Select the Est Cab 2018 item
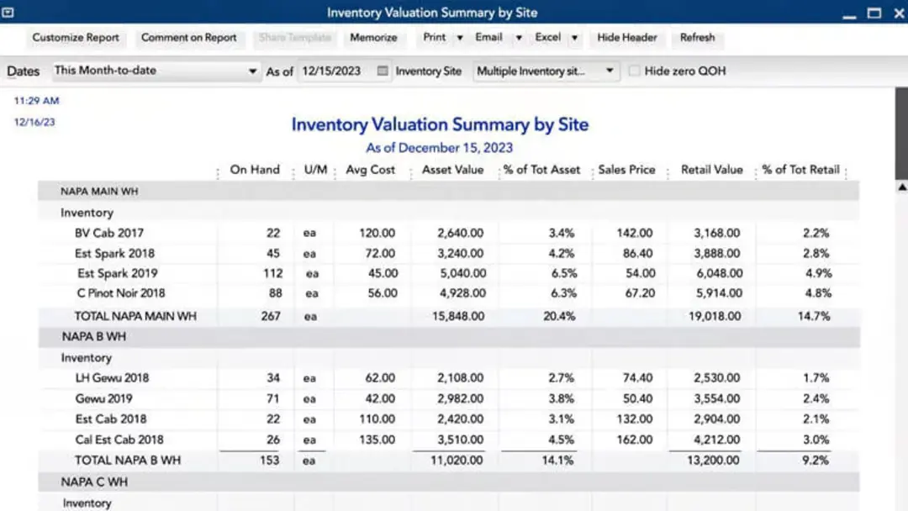The width and height of the screenshot is (908, 511). [111, 419]
